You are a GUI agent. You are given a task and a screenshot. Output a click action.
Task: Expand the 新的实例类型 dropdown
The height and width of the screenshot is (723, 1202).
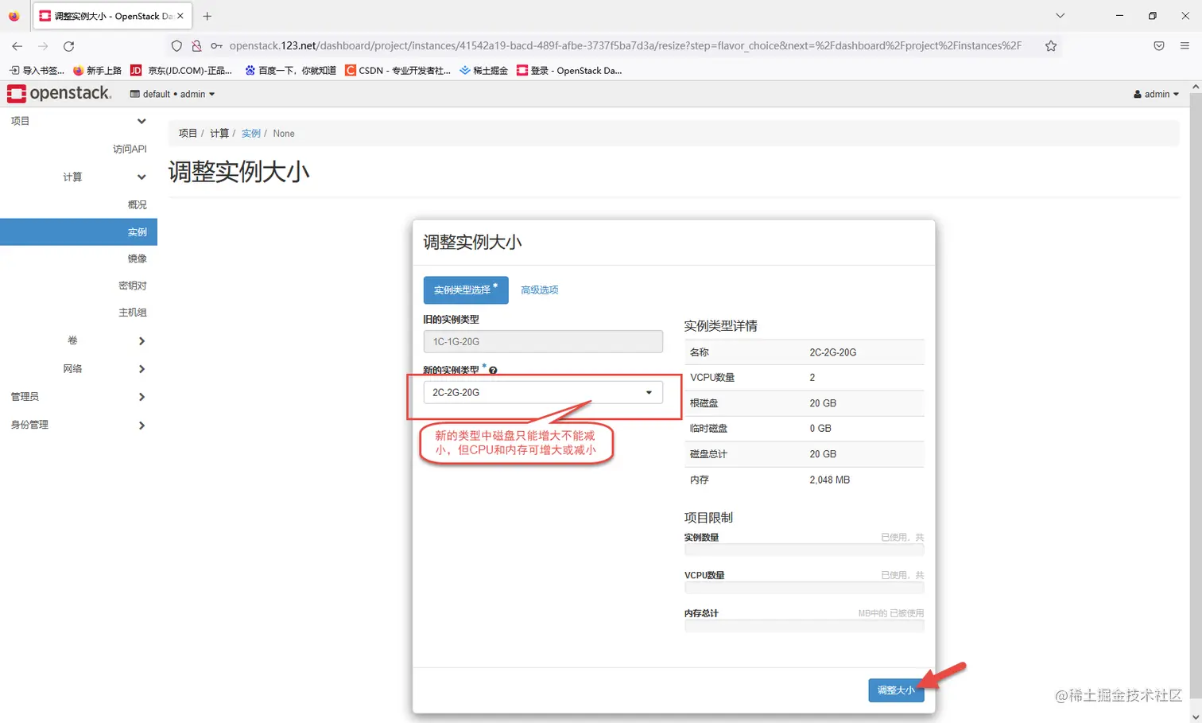[649, 392]
